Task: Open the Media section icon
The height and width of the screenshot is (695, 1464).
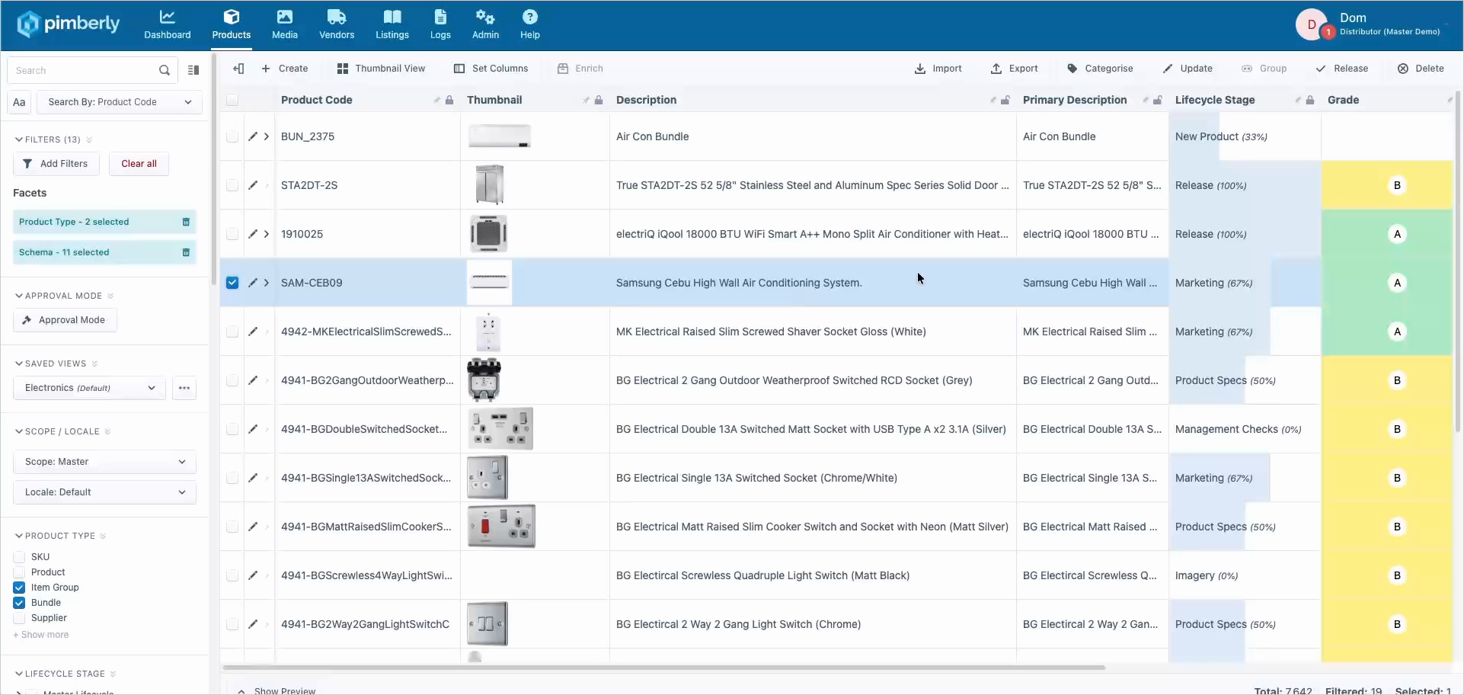Action: click(x=284, y=17)
